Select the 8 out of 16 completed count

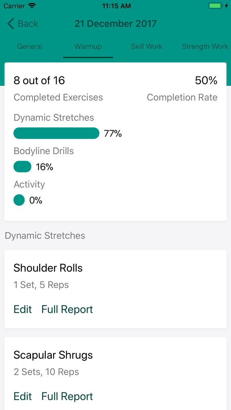click(39, 80)
